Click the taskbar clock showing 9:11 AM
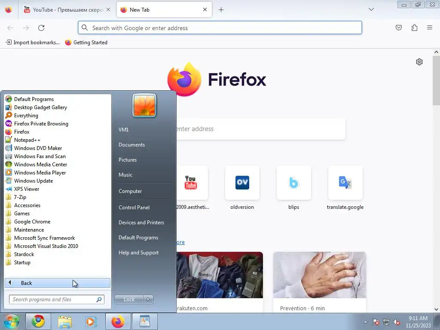440x330 pixels. pyautogui.click(x=418, y=322)
